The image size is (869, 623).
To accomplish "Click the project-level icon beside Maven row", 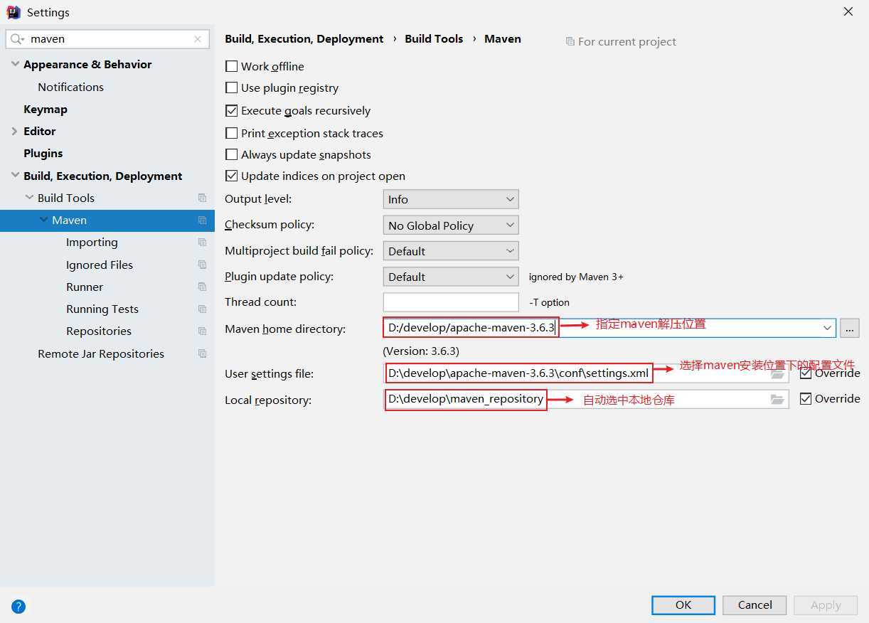I will click(x=202, y=220).
